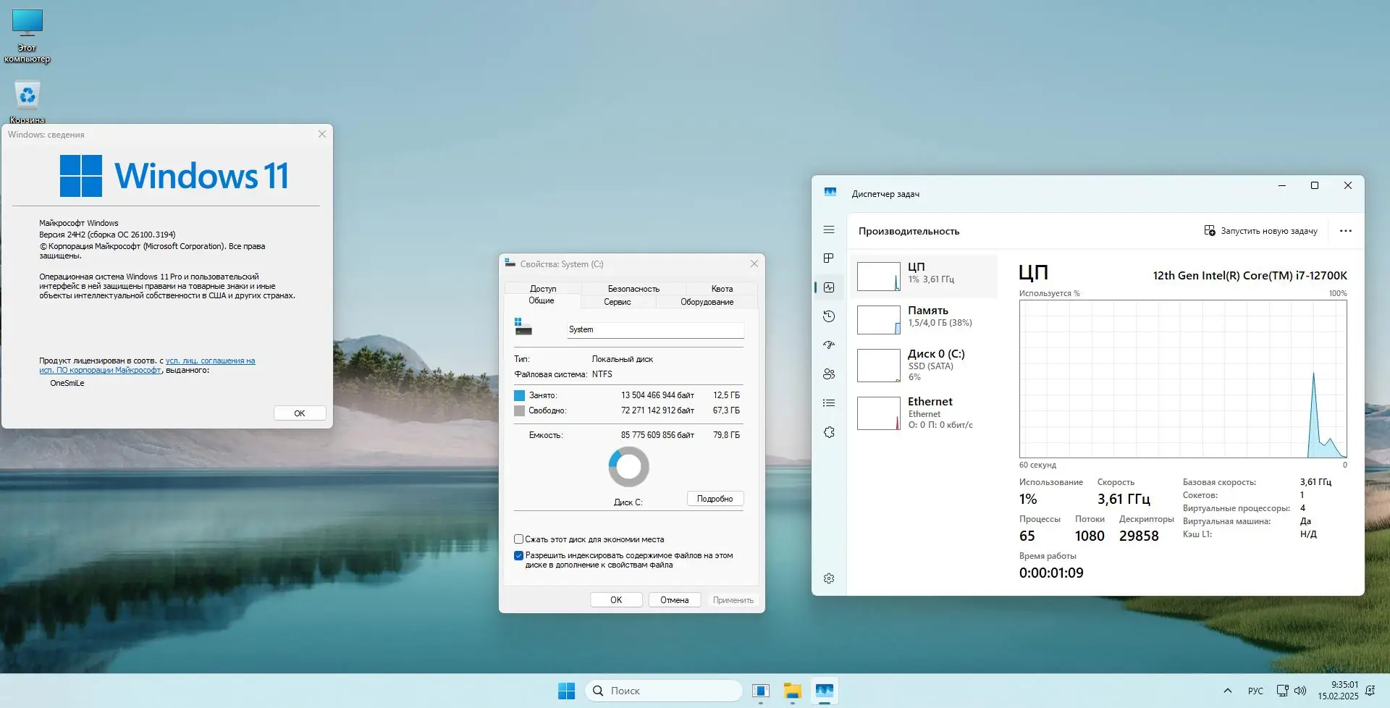Open Task Manager settings gear
Screen dimensions: 1390x708
point(829,578)
